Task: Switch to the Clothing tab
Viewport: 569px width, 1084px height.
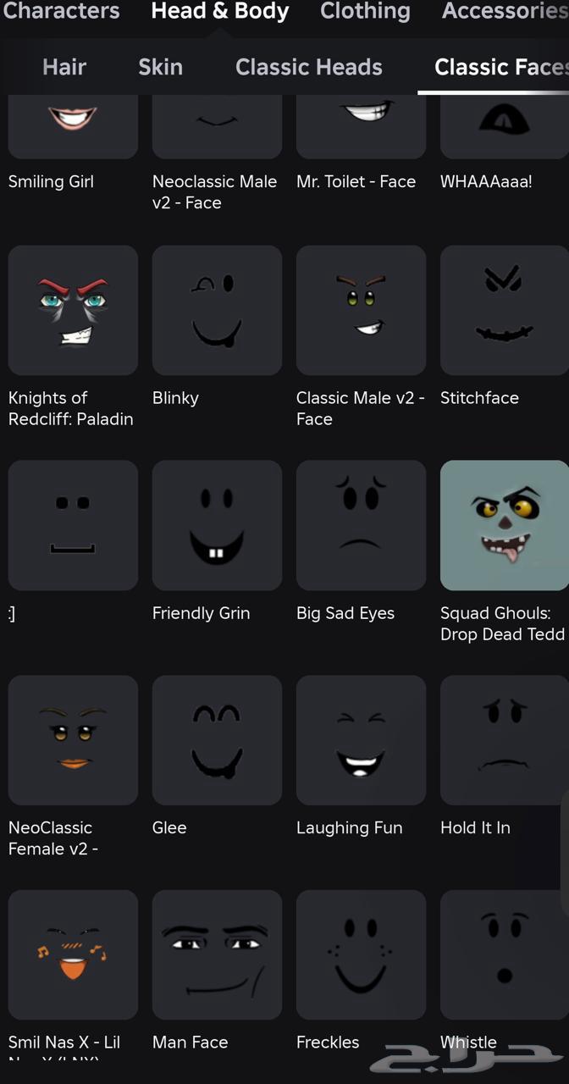Action: click(x=365, y=12)
